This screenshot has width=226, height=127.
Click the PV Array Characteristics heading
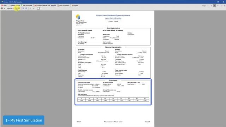click(113, 47)
